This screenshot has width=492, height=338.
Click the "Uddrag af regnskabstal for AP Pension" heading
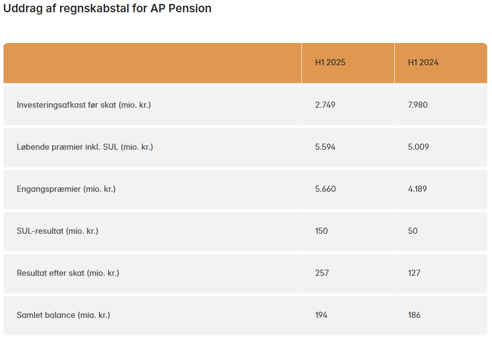(x=107, y=8)
